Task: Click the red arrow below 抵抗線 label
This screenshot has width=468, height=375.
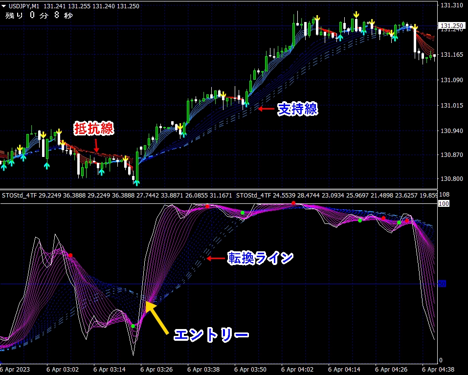Action: [96, 145]
